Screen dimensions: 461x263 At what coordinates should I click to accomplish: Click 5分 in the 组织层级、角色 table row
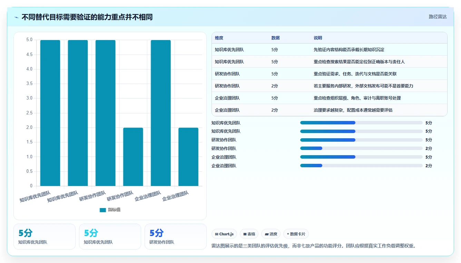pyautogui.click(x=275, y=98)
